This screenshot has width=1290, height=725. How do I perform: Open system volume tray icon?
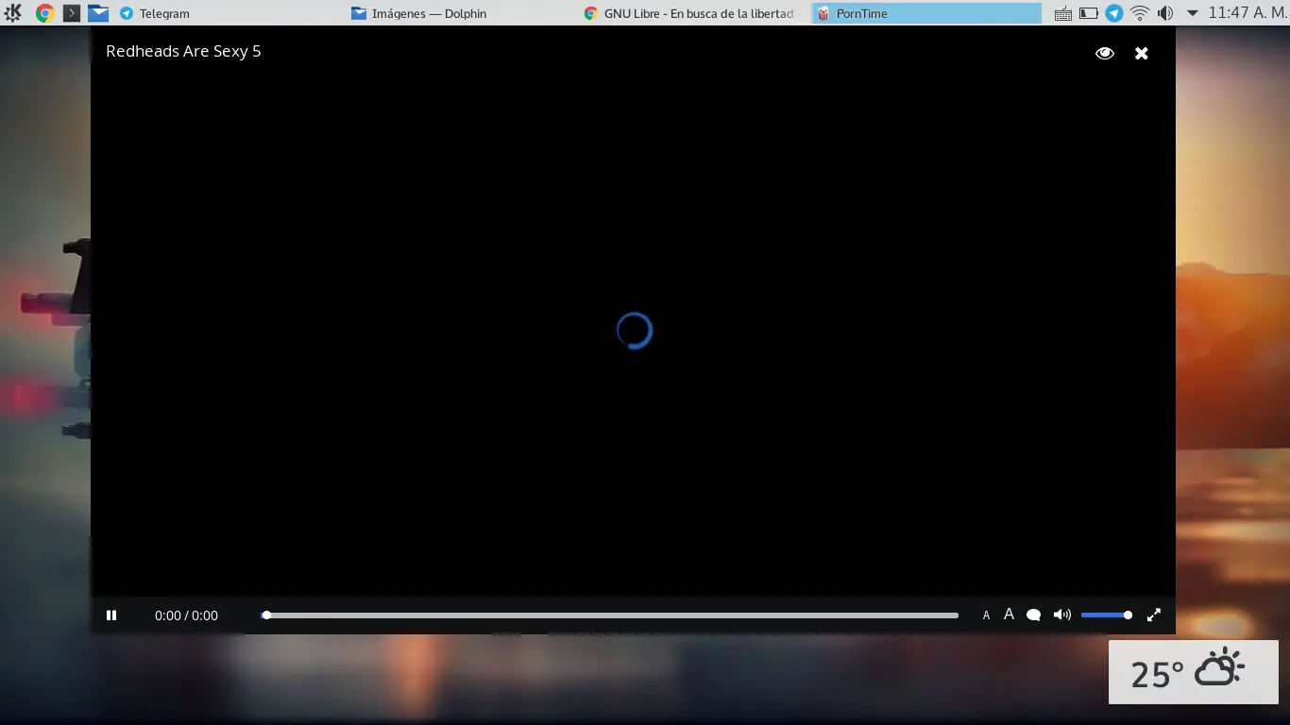click(x=1165, y=13)
